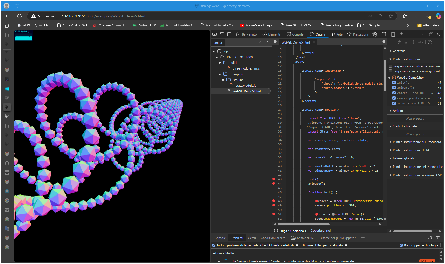
Task: Click the line 43 breakpoint marker in gutter
Action: point(274,179)
